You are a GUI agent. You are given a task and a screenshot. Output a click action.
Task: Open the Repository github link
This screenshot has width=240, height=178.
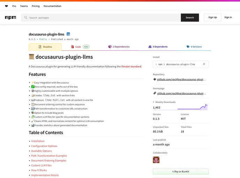pos(181,79)
